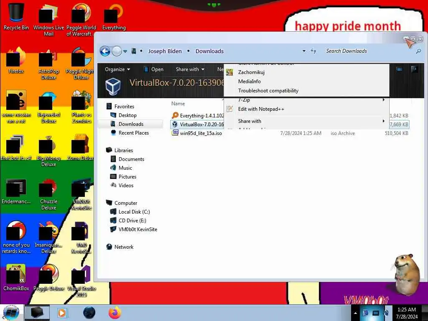428x321 pixels.
Task: Select Troubleshoot compatibility menu entry
Action: coord(306,91)
